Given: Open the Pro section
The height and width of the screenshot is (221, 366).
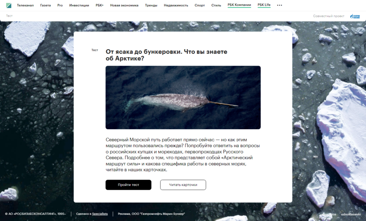Looking at the screenshot, I should coord(60,5).
